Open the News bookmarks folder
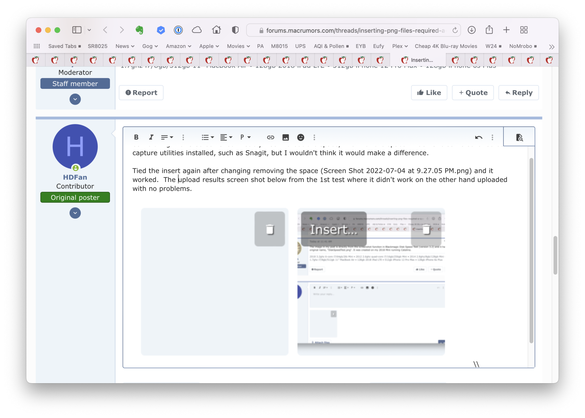Image resolution: width=585 pixels, height=418 pixels. tap(125, 46)
